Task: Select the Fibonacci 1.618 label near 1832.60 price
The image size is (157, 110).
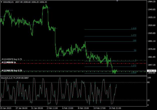Action: click(134, 72)
